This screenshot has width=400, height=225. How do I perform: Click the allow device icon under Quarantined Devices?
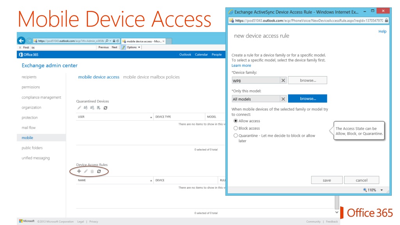86,108
